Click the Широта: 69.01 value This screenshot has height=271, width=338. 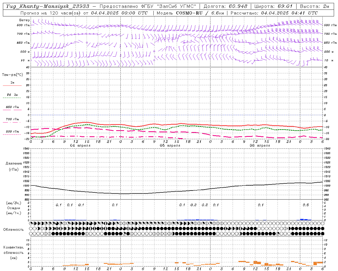coord(273,6)
